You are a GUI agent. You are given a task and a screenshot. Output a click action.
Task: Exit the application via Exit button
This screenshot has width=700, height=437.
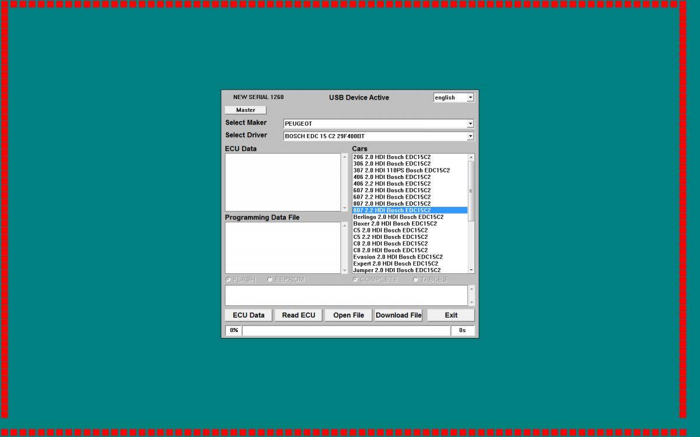451,315
